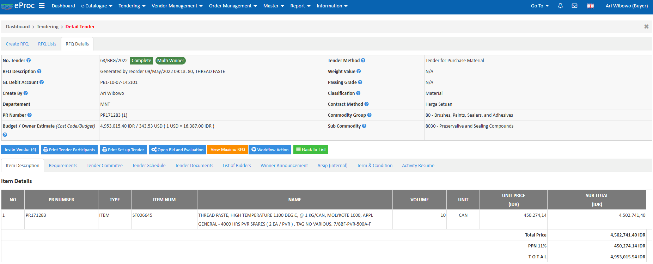The height and width of the screenshot is (264, 653).
Task: Click Print Set-up Tender button
Action: tap(123, 150)
